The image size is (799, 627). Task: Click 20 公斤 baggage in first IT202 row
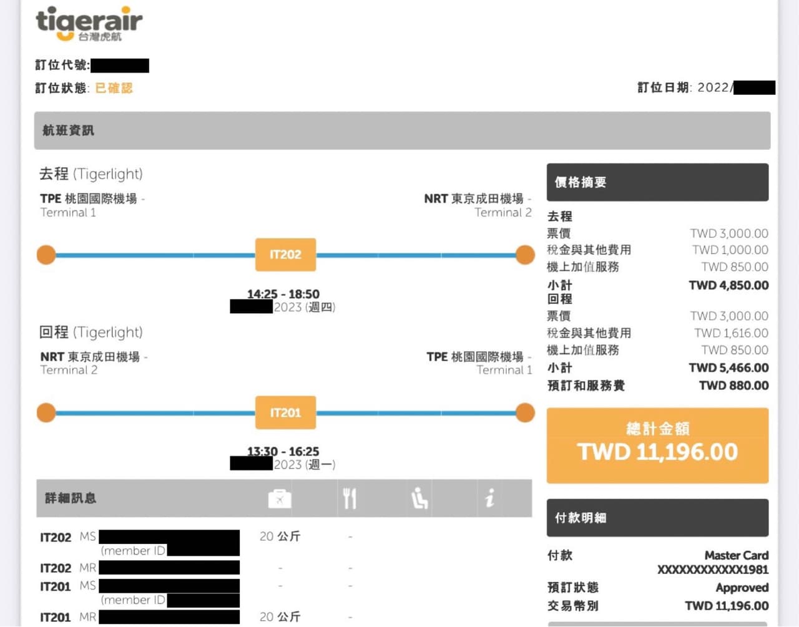(280, 536)
